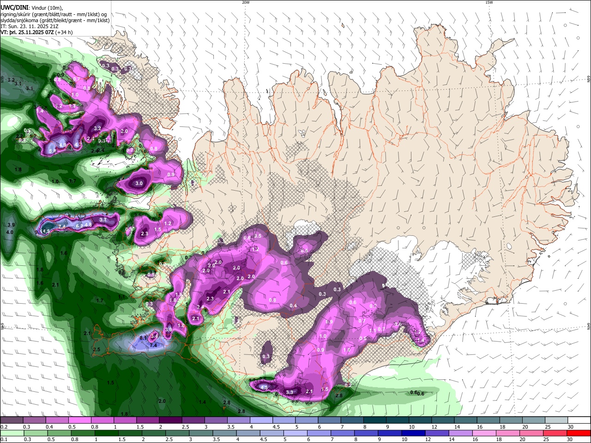Image resolution: width=591 pixels, height=443 pixels.
Task: Select upper scale swatch between 0.3 and 0.4
Action: tap(34, 420)
